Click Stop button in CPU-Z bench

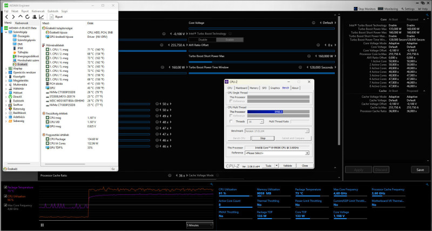(263, 138)
